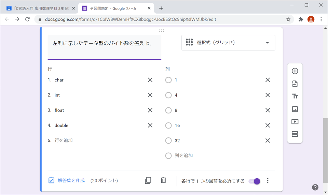Switch to the C言語入門 Classroom tab
Viewport: 328px width, 195px height.
click(39, 8)
